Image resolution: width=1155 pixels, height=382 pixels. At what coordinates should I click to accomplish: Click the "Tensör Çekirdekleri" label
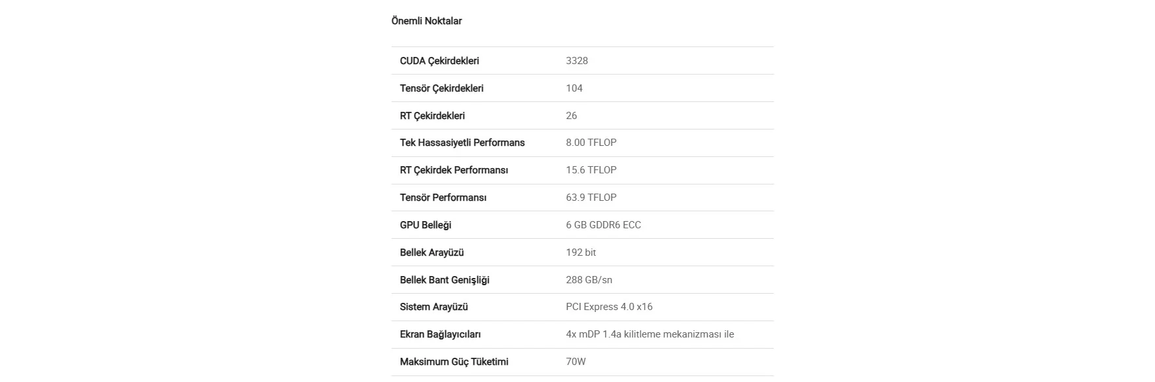[441, 88]
